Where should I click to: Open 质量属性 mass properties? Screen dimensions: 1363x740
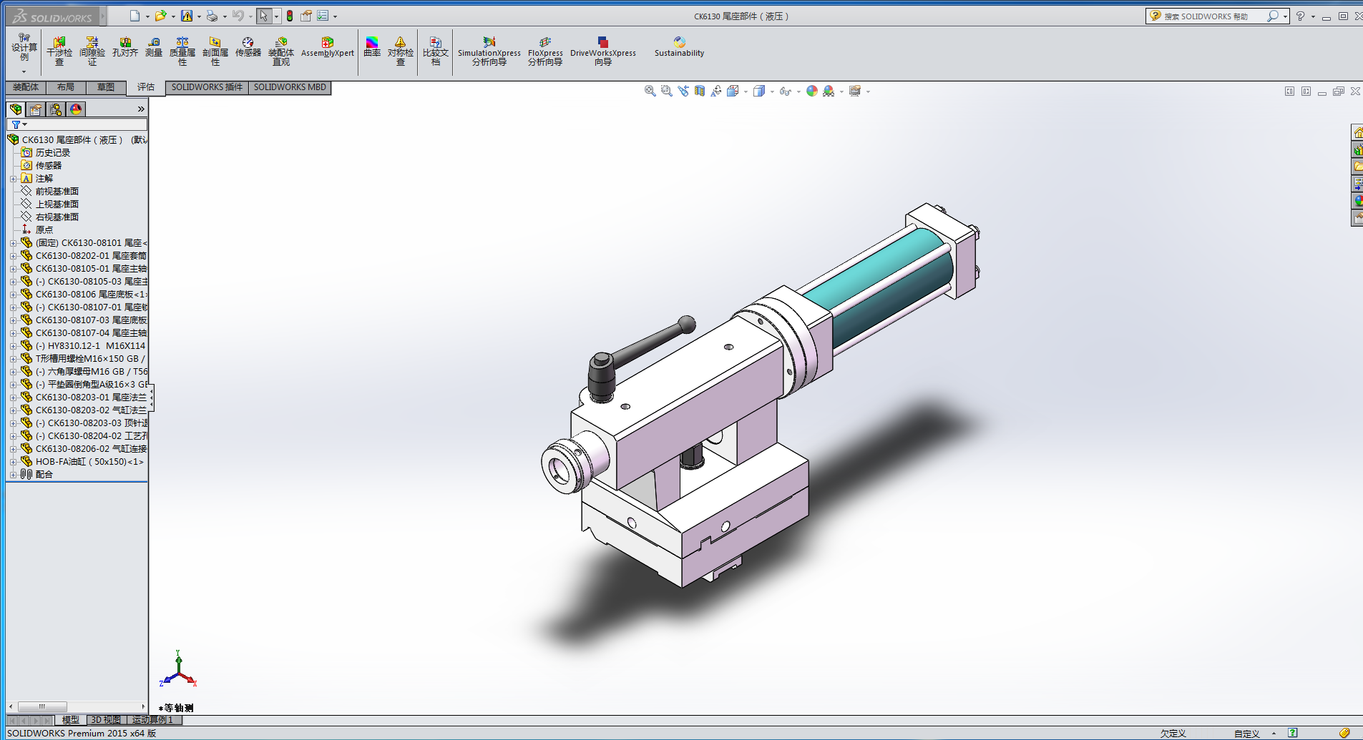[x=182, y=51]
